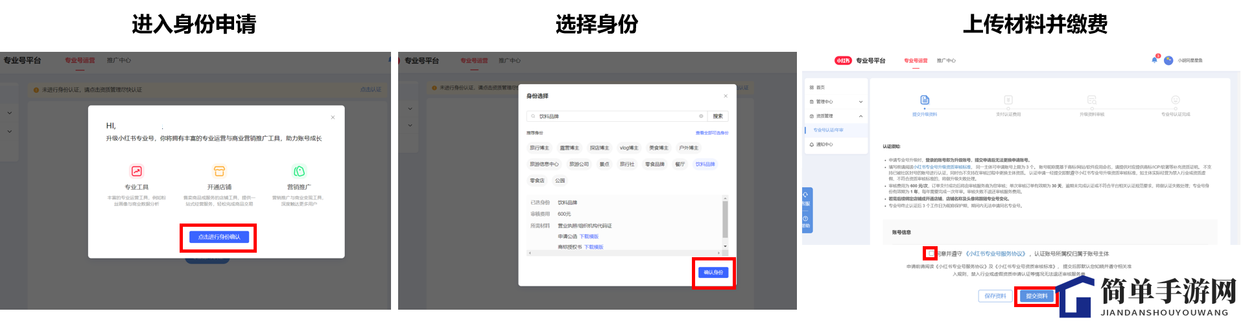The height and width of the screenshot is (322, 1245).
Task: Check the agree to 服务协议 checkbox
Action: [x=930, y=253]
